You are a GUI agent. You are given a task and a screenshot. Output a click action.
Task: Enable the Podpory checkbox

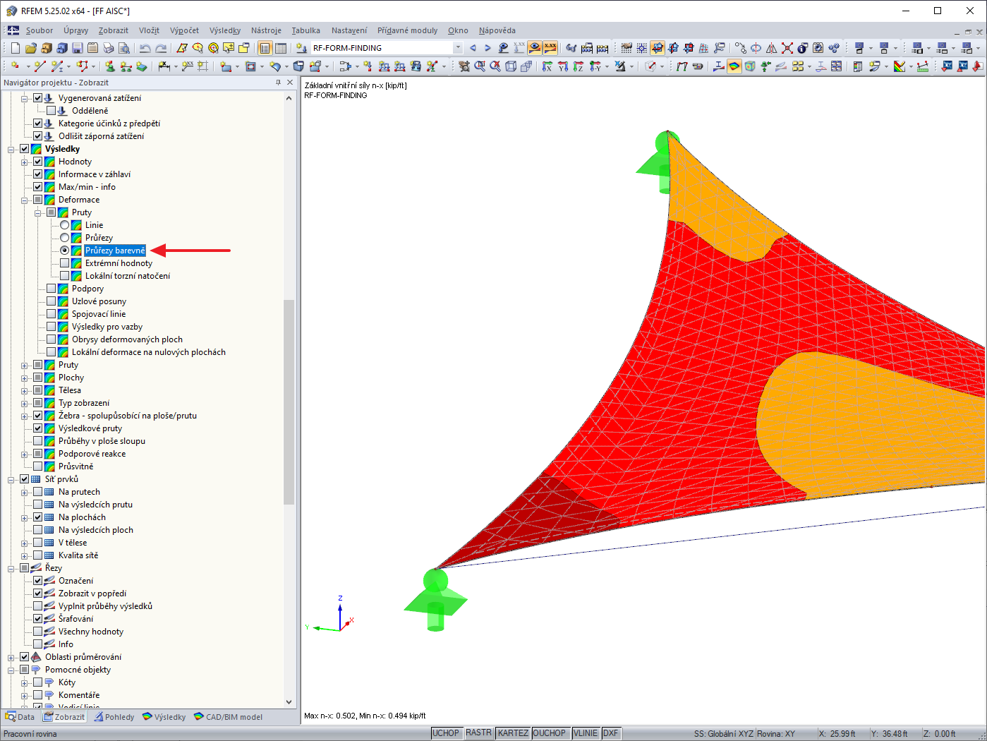pyautogui.click(x=52, y=289)
